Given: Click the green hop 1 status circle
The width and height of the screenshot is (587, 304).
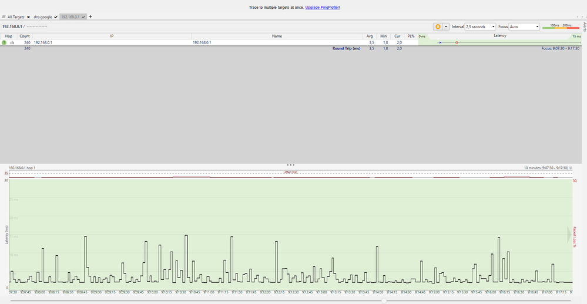Looking at the screenshot, I should pyautogui.click(x=4, y=42).
